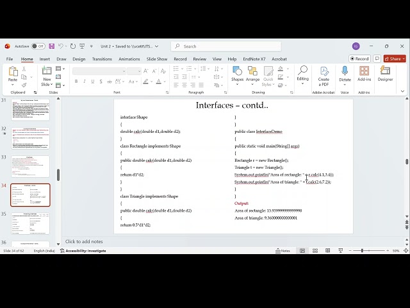Undo the last action

pyautogui.click(x=61, y=46)
